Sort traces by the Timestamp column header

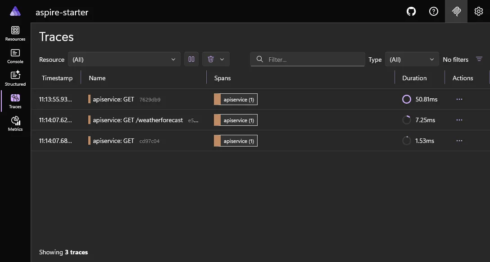(57, 78)
